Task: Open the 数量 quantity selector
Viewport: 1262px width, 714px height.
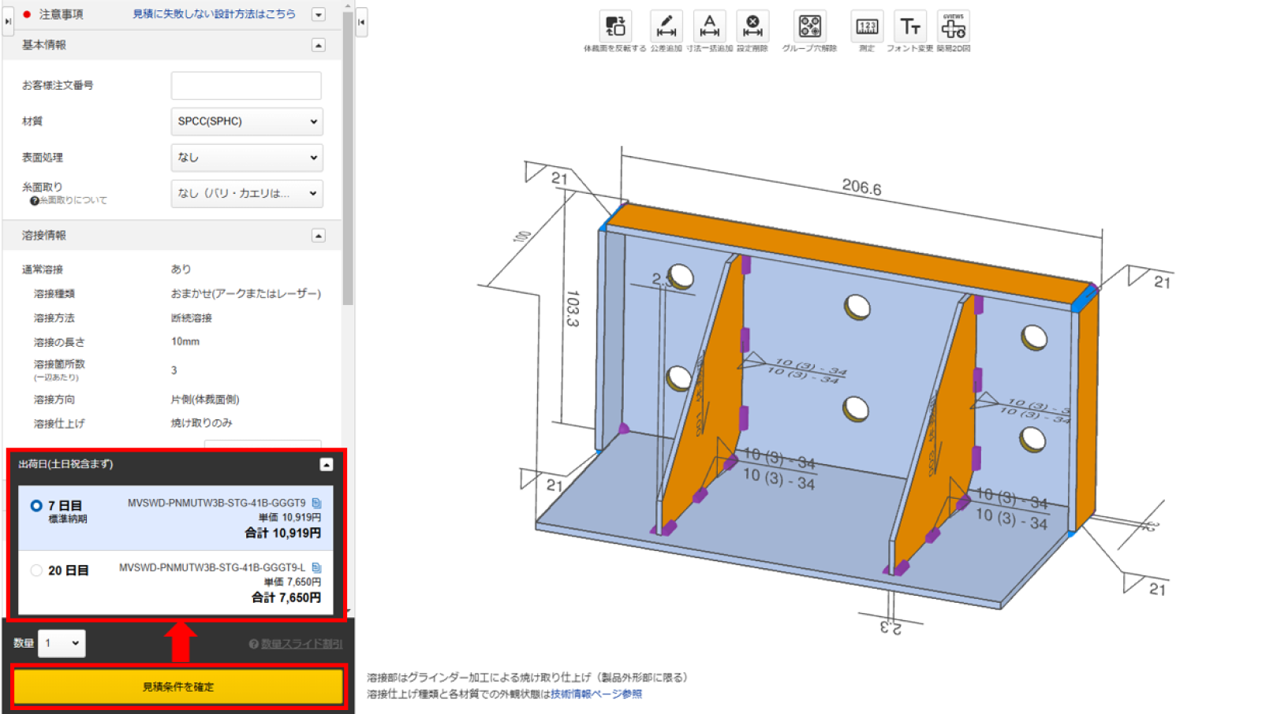Action: click(x=62, y=643)
